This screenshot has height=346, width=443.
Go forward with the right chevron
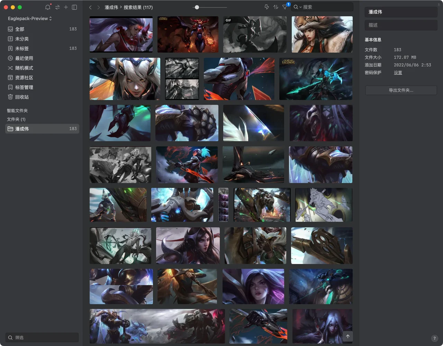tap(99, 7)
